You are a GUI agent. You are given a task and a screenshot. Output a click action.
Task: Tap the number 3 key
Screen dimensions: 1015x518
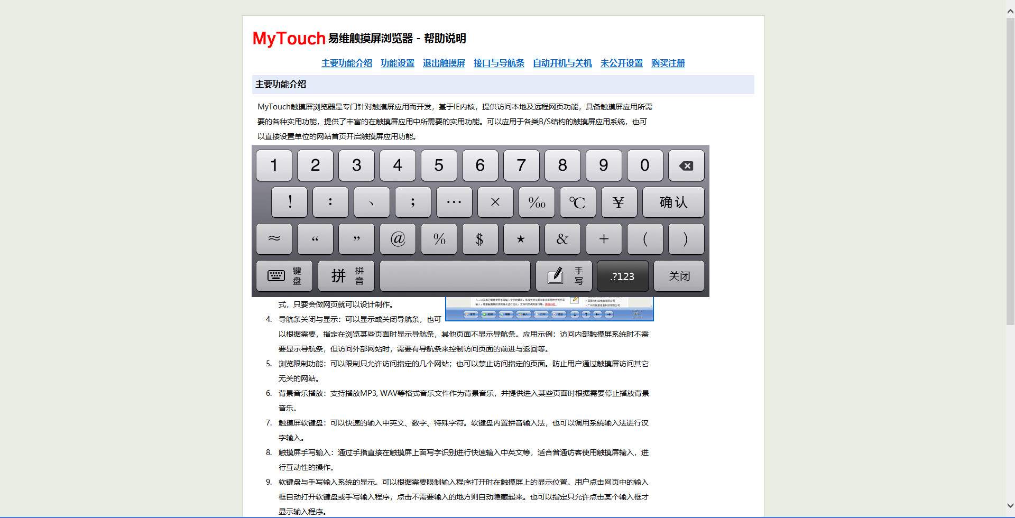[x=356, y=165]
